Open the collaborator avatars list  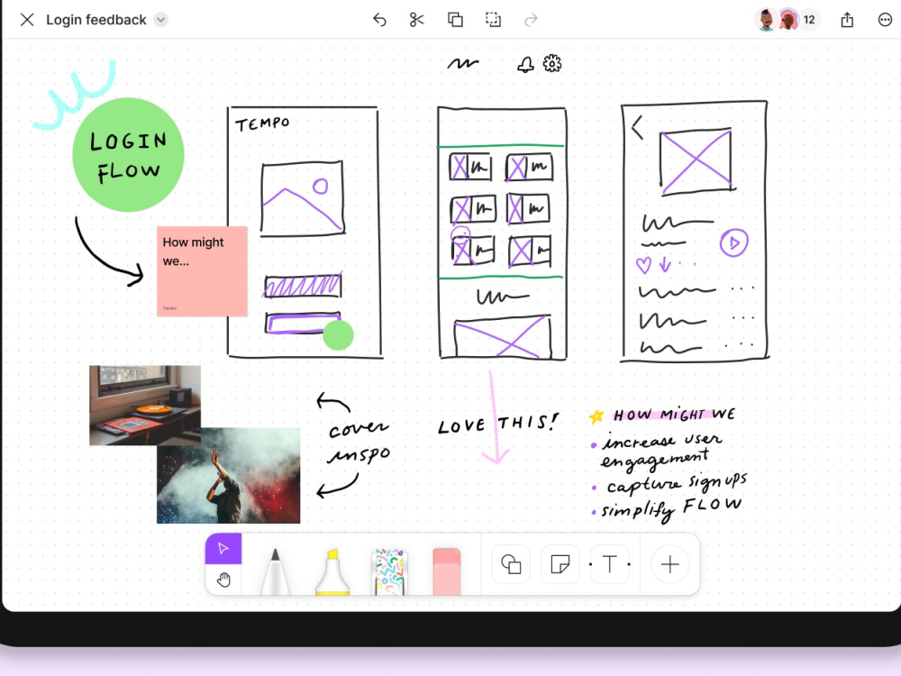(777, 20)
